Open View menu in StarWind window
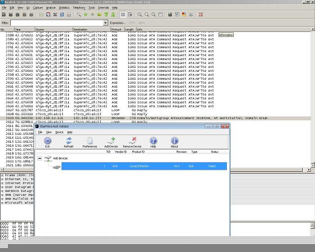 coord(49,132)
